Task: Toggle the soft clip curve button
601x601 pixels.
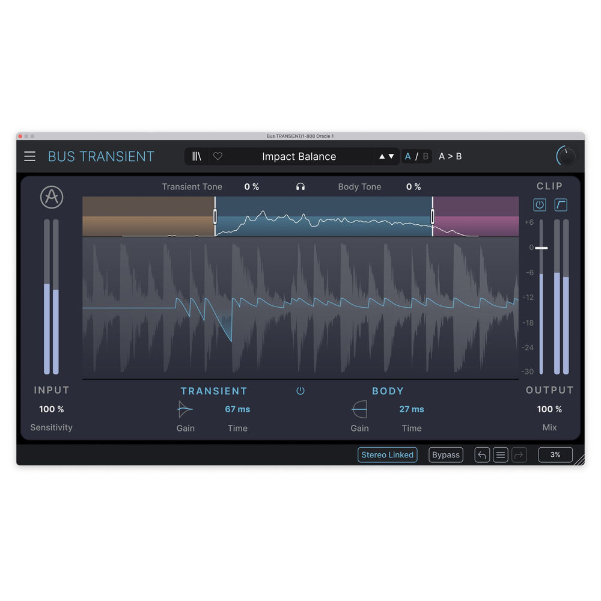Action: [x=561, y=205]
